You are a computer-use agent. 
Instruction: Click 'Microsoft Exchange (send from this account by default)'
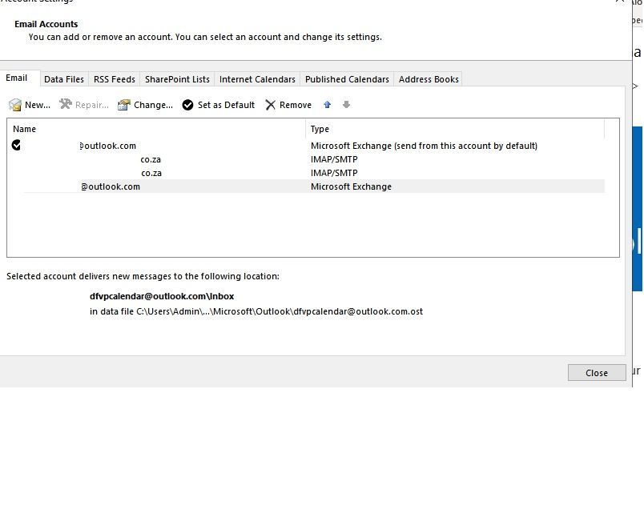pos(424,146)
